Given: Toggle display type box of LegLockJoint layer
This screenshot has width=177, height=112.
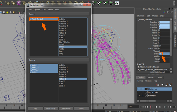Looking at the screenshot, I should tap(143, 92).
